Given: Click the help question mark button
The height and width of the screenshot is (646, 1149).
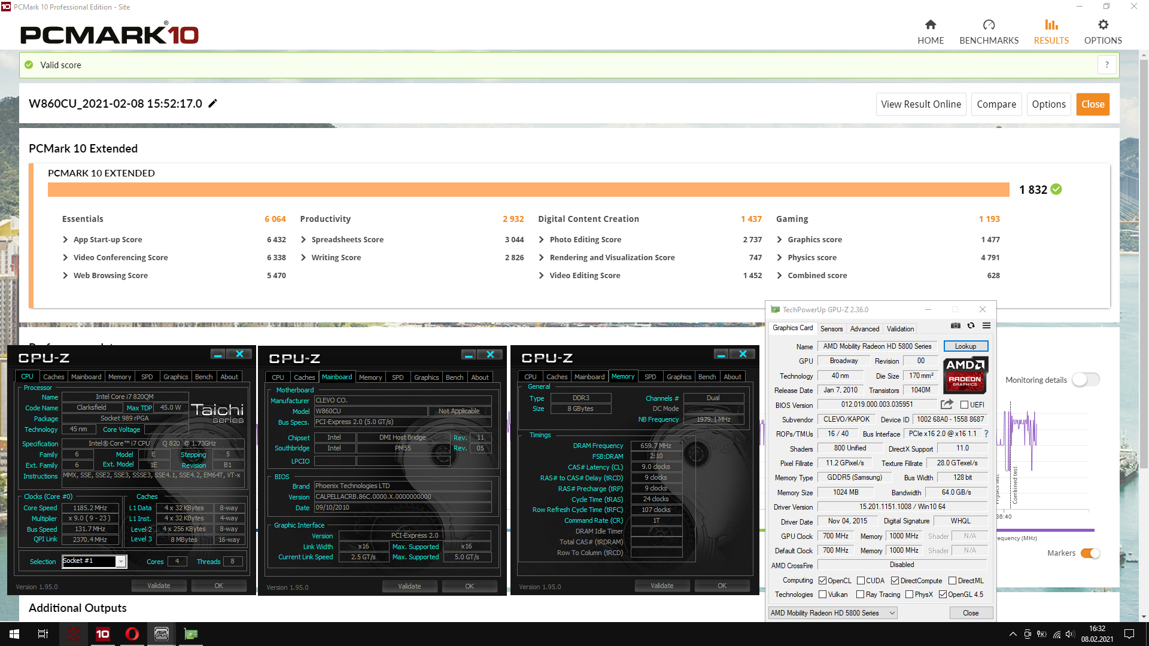Looking at the screenshot, I should (x=1107, y=65).
